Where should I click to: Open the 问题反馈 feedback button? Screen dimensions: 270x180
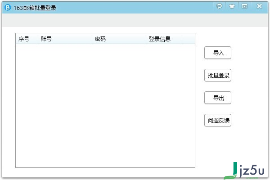[x=218, y=120]
